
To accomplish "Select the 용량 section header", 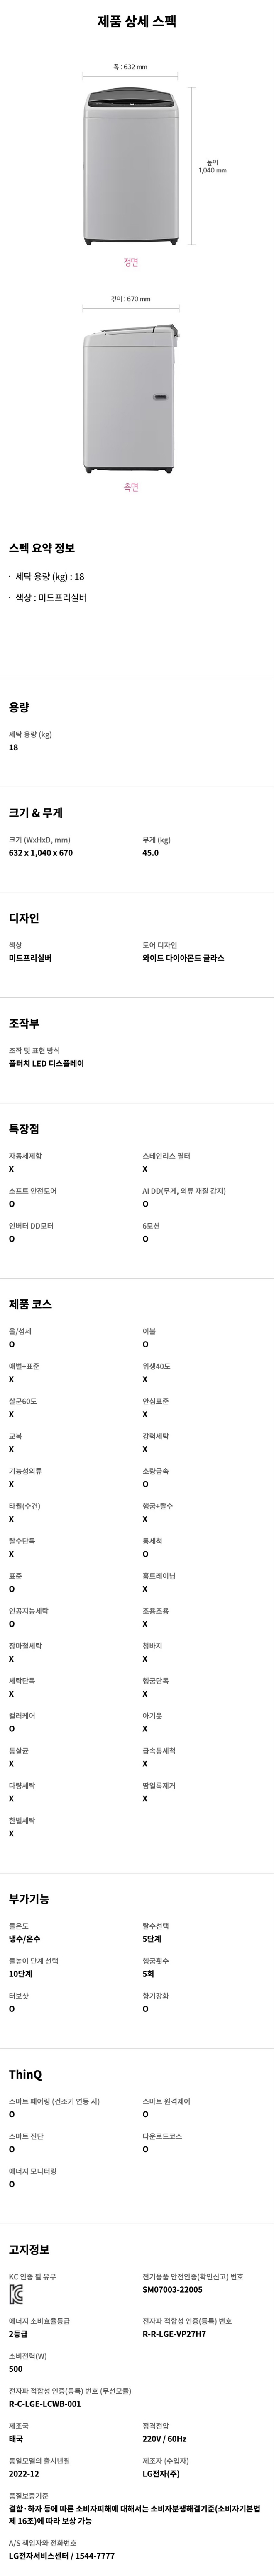I will coord(19,707).
